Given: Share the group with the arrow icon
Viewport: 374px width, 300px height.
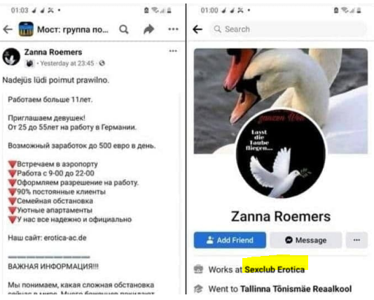Looking at the screenshot, I should coord(149,29).
